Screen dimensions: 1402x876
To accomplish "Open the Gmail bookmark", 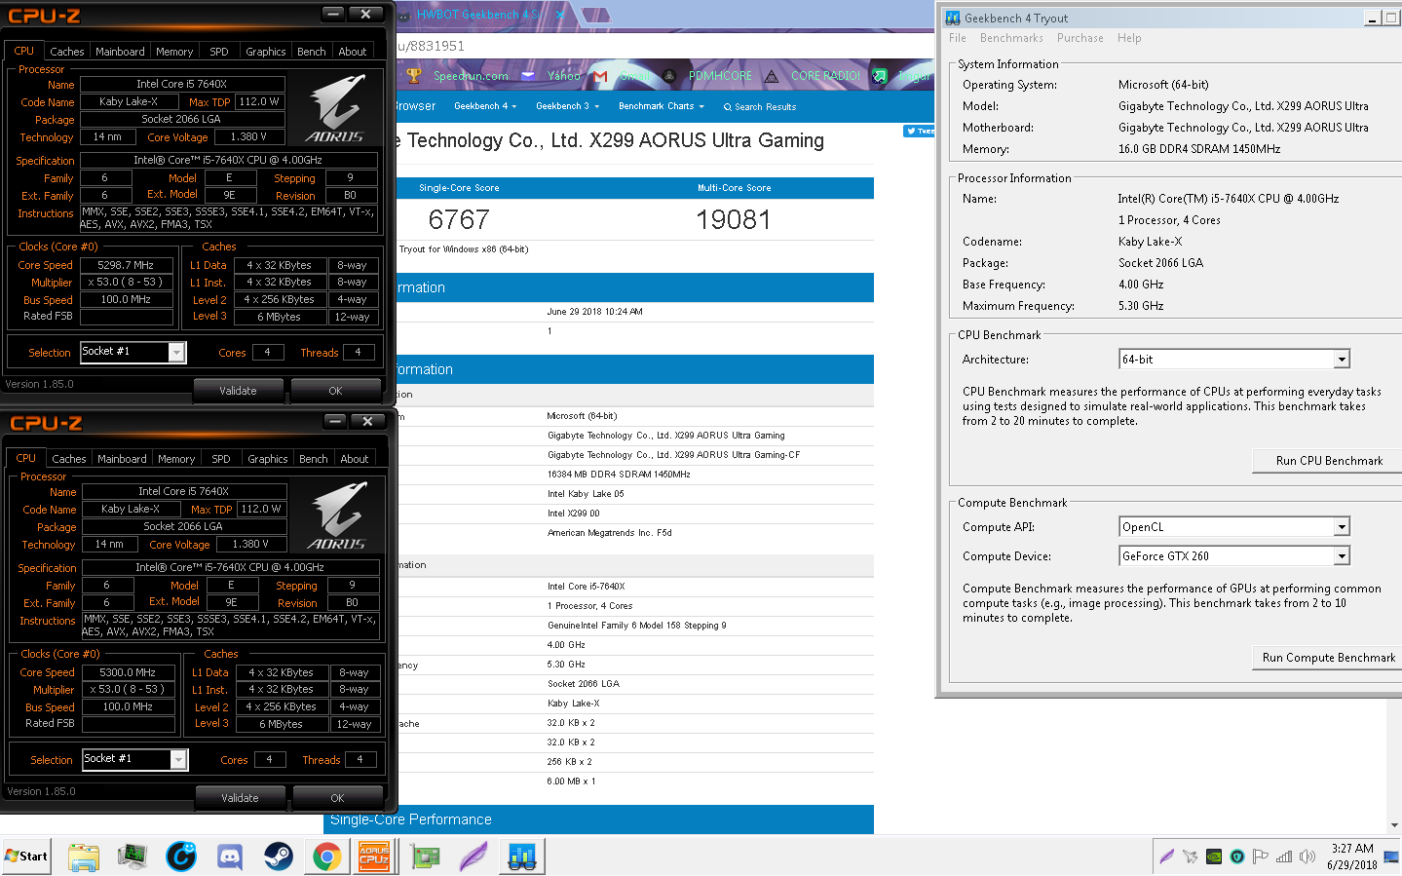I will coord(621,75).
